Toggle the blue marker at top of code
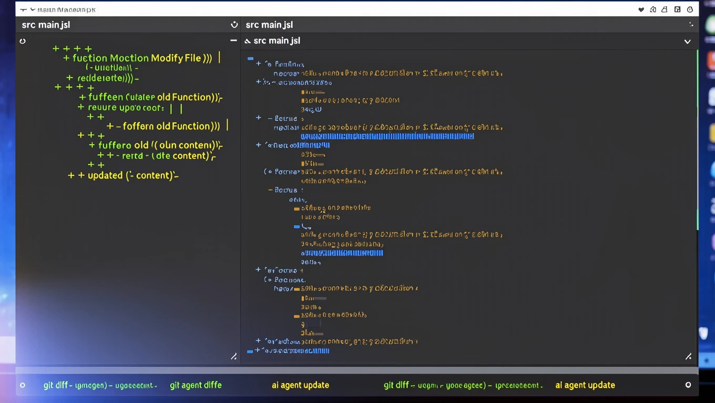The image size is (715, 403). [x=251, y=59]
